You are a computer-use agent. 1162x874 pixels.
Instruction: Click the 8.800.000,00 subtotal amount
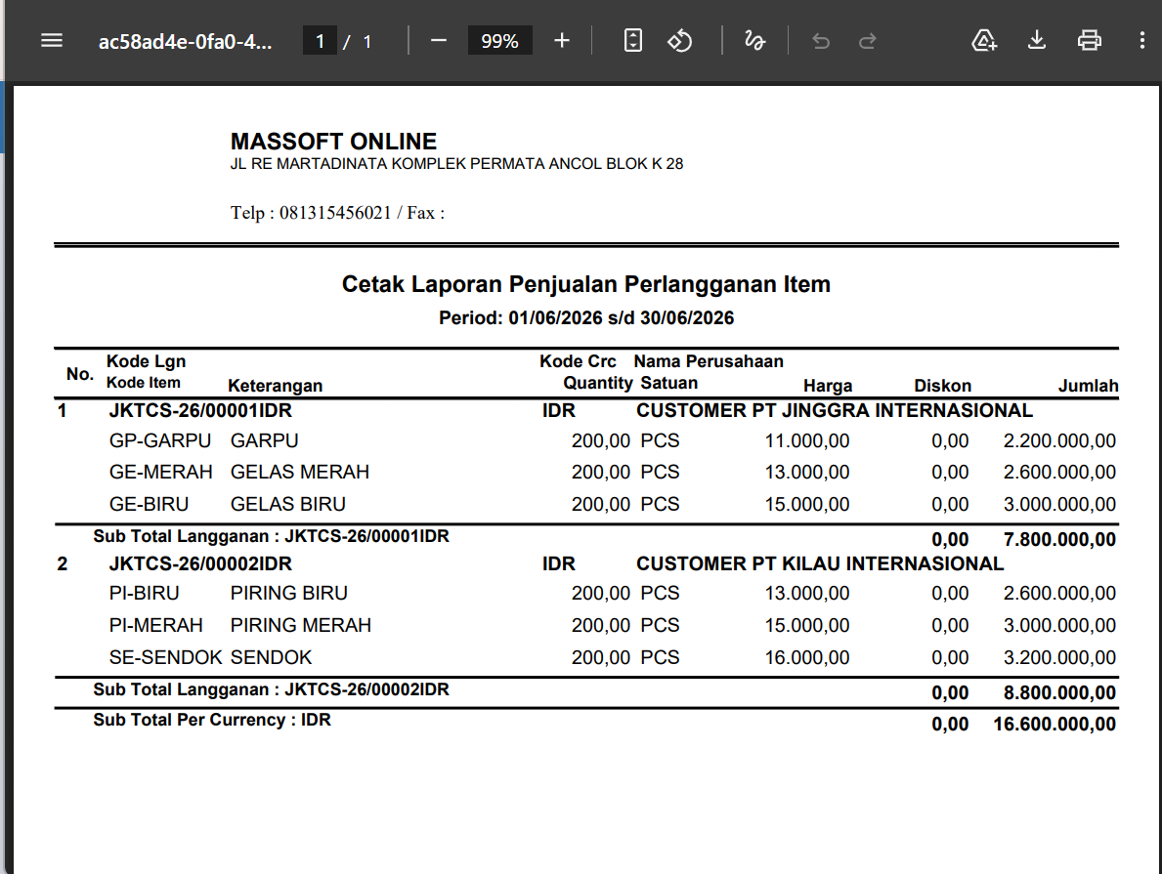click(1059, 692)
